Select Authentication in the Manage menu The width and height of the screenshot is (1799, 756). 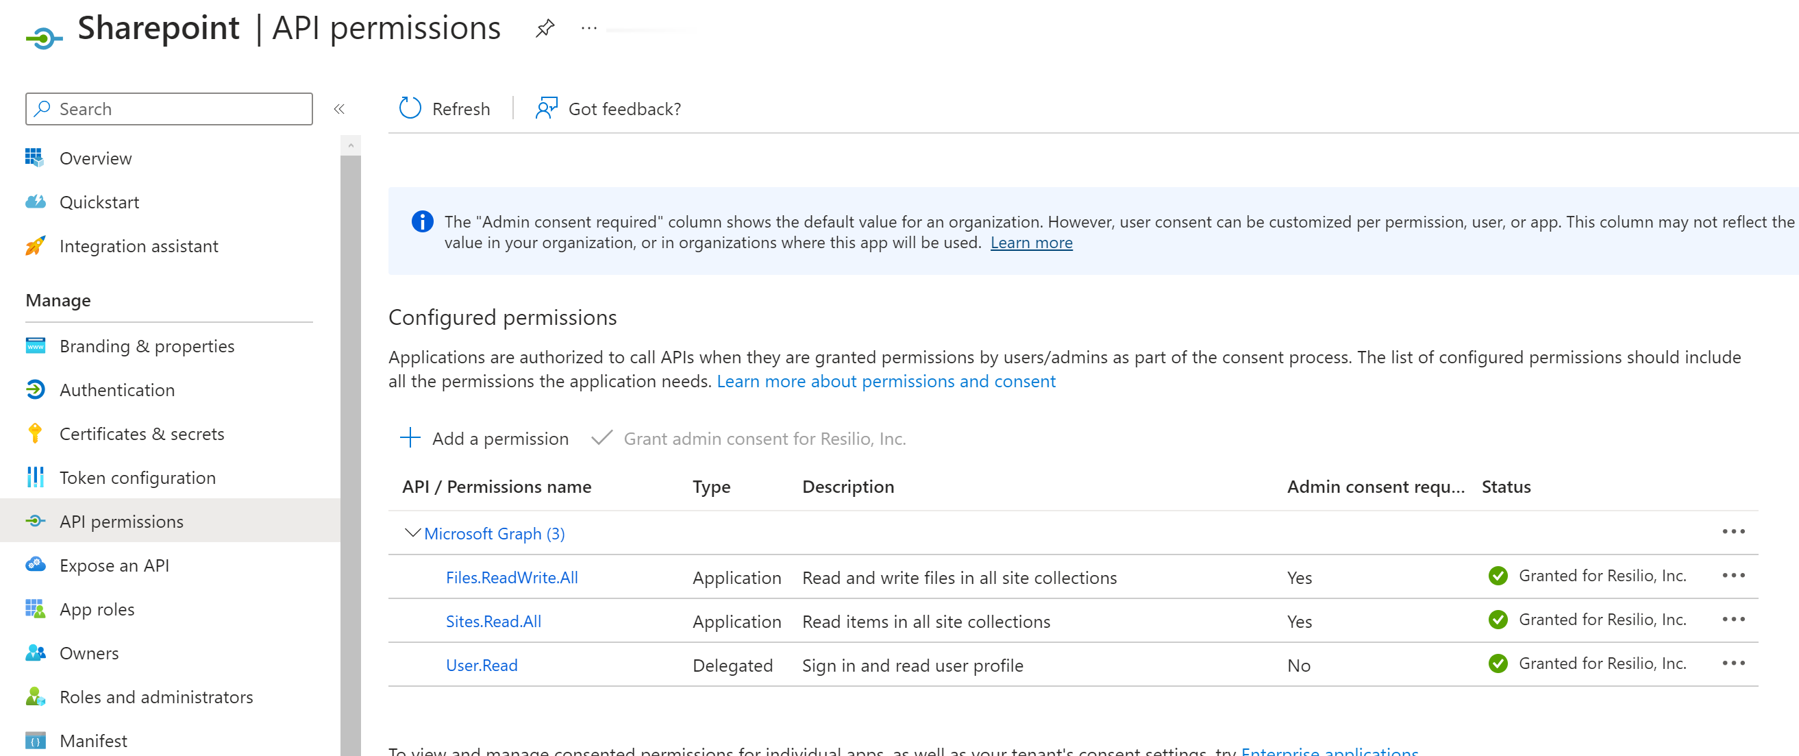pyautogui.click(x=116, y=390)
